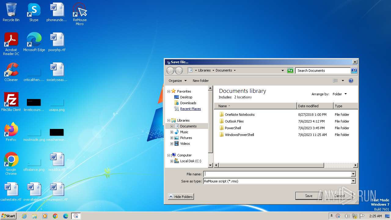
Task: Click the Forward navigation arrow in dialog
Action: (x=179, y=71)
